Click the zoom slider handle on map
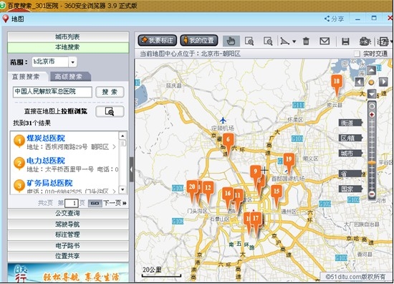Image resolution: width=394 pixels, height=284 pixels. (x=372, y=163)
